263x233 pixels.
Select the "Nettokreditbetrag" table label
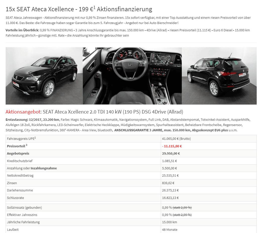click(x=20, y=176)
